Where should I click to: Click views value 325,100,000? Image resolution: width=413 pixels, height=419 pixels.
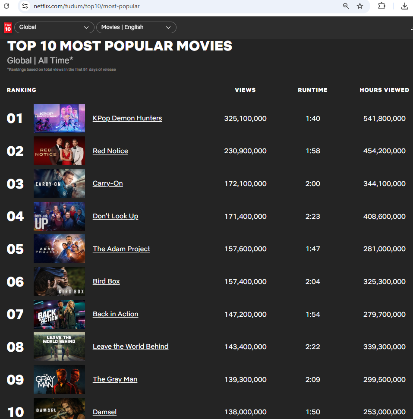(245, 118)
